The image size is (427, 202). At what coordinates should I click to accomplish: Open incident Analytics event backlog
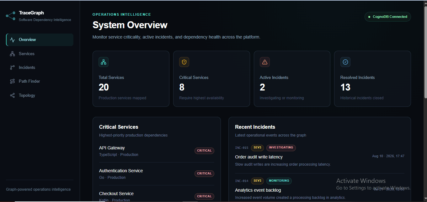(x=258, y=190)
